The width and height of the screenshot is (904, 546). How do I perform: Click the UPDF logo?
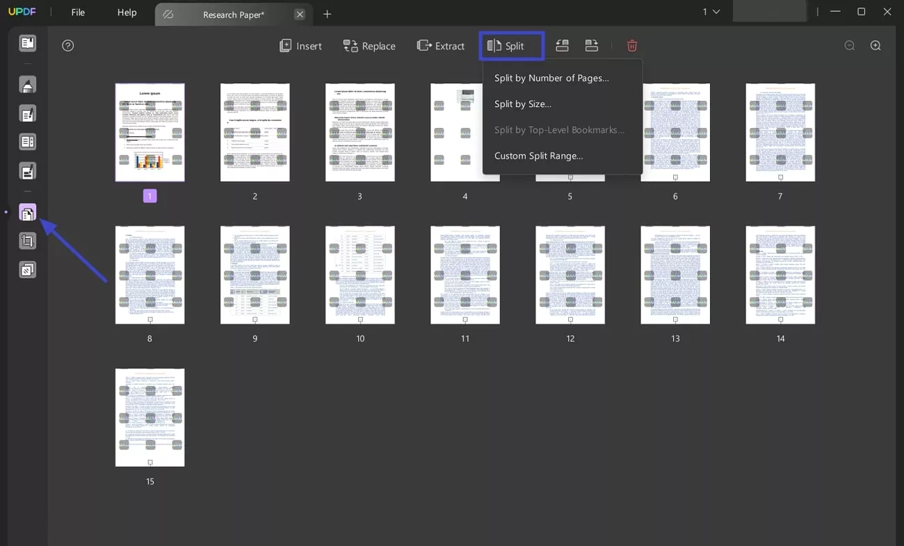tap(21, 13)
